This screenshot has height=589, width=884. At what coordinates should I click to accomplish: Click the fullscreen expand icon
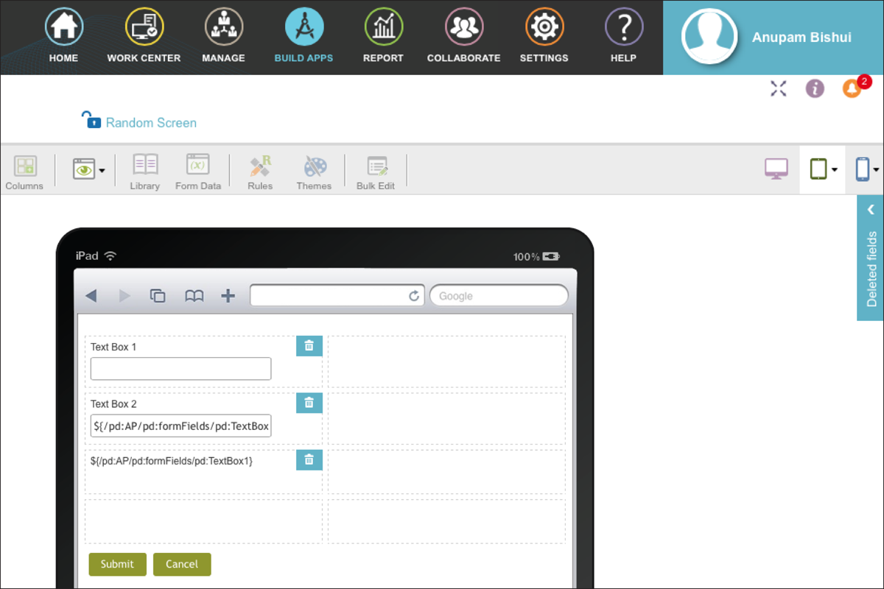point(778,88)
